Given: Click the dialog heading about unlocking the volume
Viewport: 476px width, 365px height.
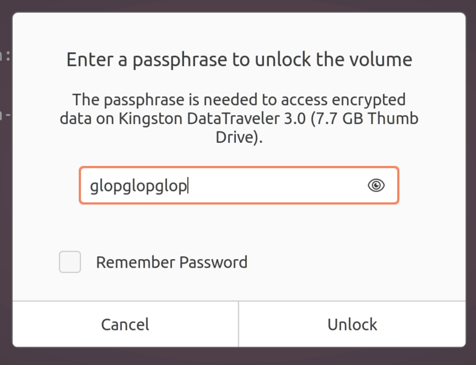Looking at the screenshot, I should click(239, 60).
